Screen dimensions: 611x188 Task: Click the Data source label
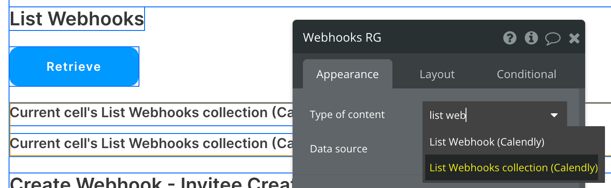(x=339, y=149)
